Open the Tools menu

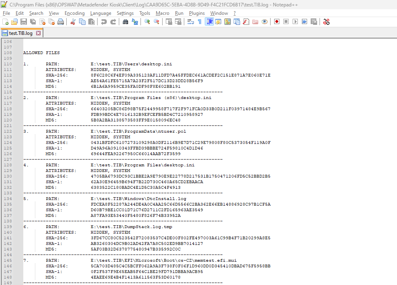click(x=145, y=13)
